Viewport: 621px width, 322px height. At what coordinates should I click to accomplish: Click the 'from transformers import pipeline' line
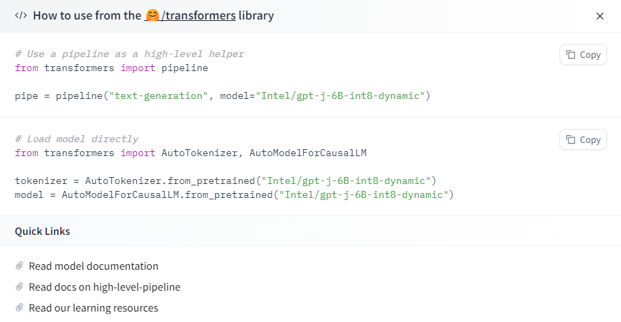pyautogui.click(x=111, y=68)
